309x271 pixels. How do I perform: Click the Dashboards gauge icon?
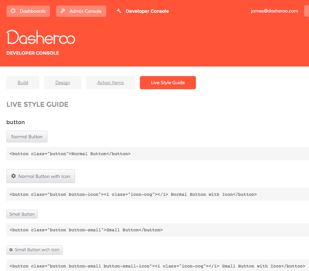(13, 11)
